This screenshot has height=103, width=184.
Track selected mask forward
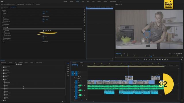click(47, 30)
